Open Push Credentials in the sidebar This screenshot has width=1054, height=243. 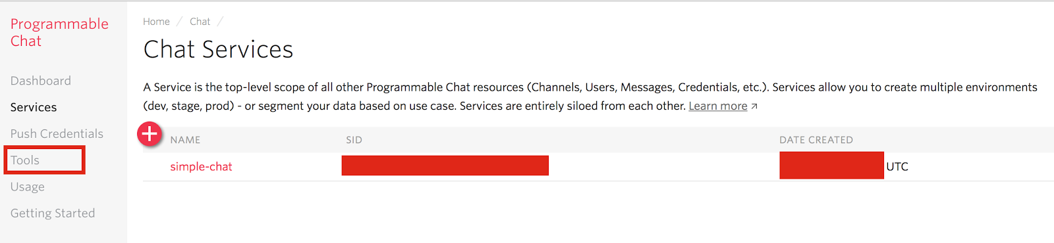tap(57, 133)
